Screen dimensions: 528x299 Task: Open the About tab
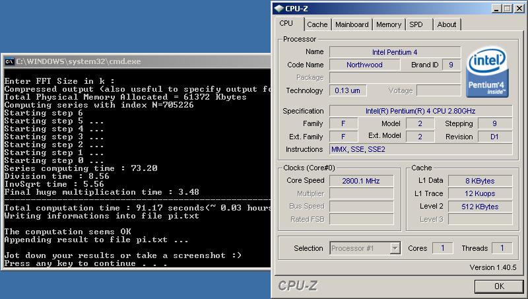(x=447, y=24)
